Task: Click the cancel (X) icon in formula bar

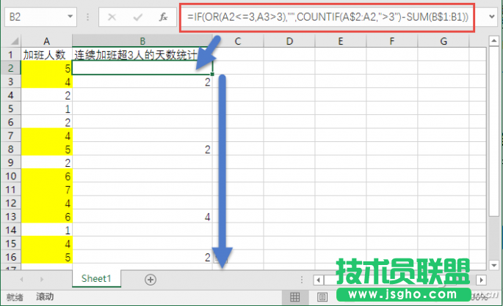Action: click(112, 15)
